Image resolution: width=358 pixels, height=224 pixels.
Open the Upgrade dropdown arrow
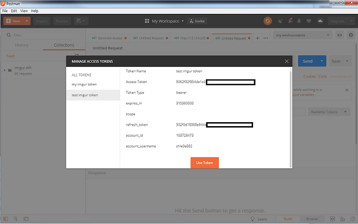point(352,21)
